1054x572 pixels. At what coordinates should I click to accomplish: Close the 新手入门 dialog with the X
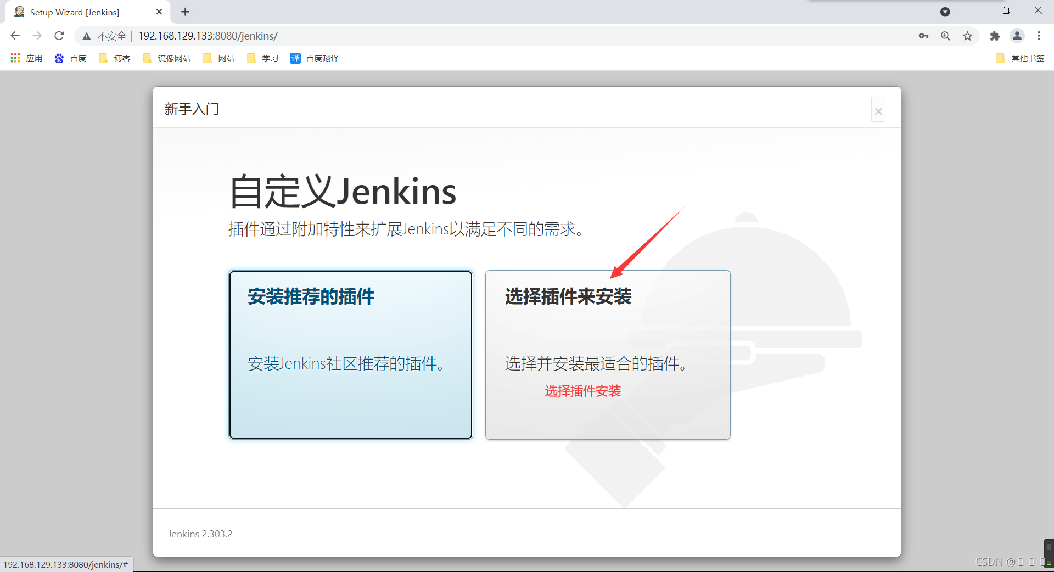878,110
